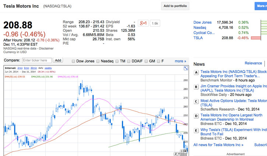The width and height of the screenshot is (267, 156).
Task: Click the red TSLA performance bar
Action: [256, 38]
